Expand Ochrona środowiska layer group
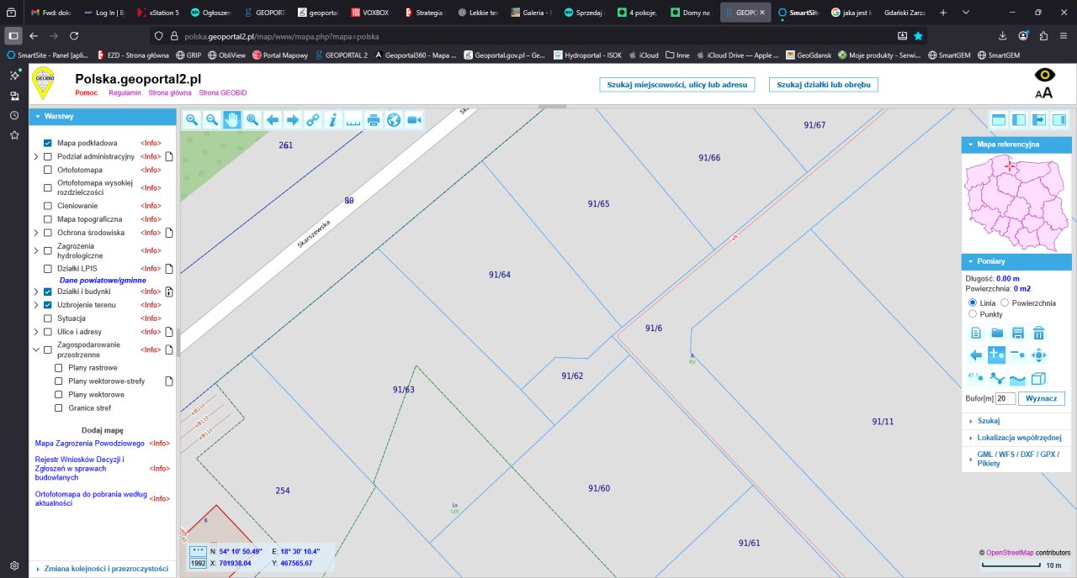 [36, 233]
